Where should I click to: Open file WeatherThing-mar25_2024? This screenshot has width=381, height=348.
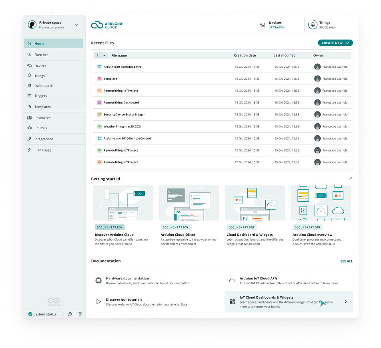[122, 126]
